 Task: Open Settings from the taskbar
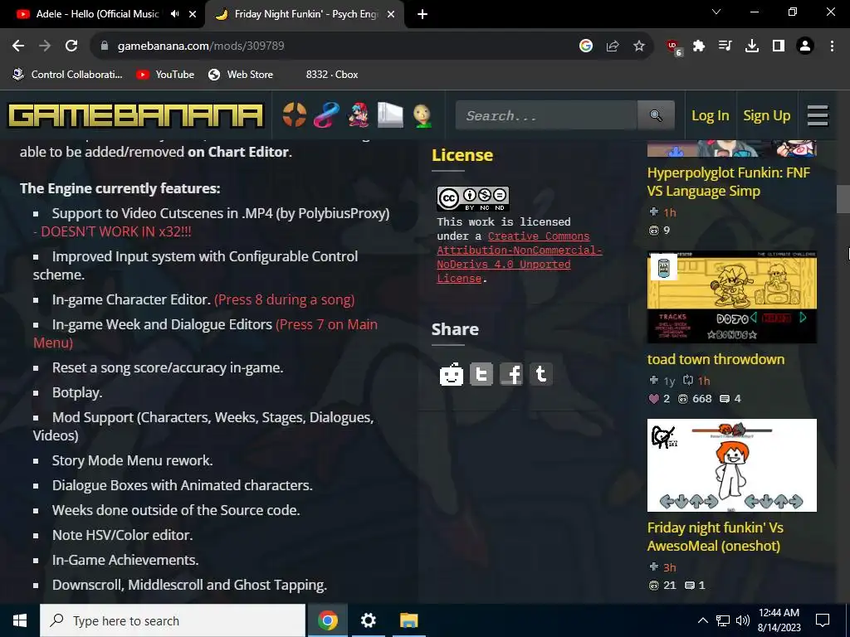pyautogui.click(x=368, y=620)
